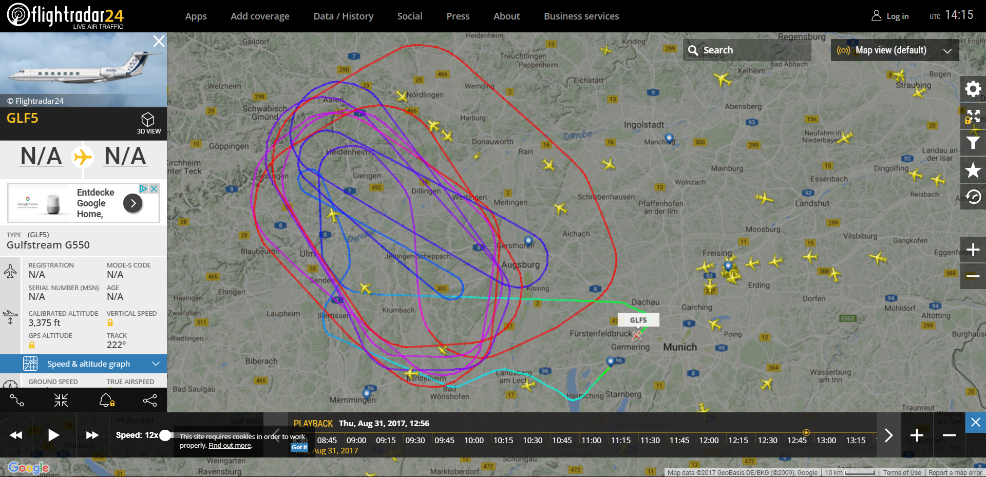Screen dimensions: 986x477
Task: Select the airport pin near Manching
Action: [x=669, y=138]
